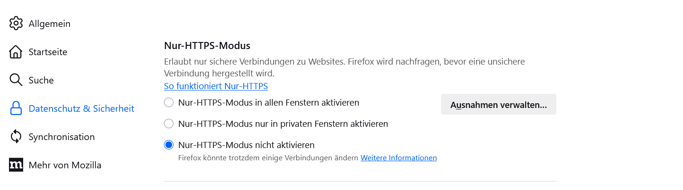Click the "Nur-HTTPS-Modus in allen Fenstern aktivieren" label text
The image size is (683, 190).
tap(268, 102)
